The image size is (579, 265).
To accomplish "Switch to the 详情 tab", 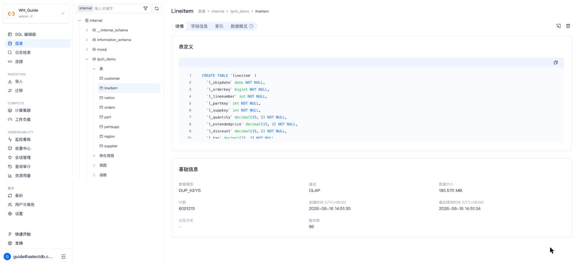I will point(179,26).
